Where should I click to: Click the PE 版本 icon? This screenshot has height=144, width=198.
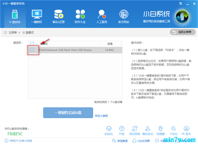186,131
